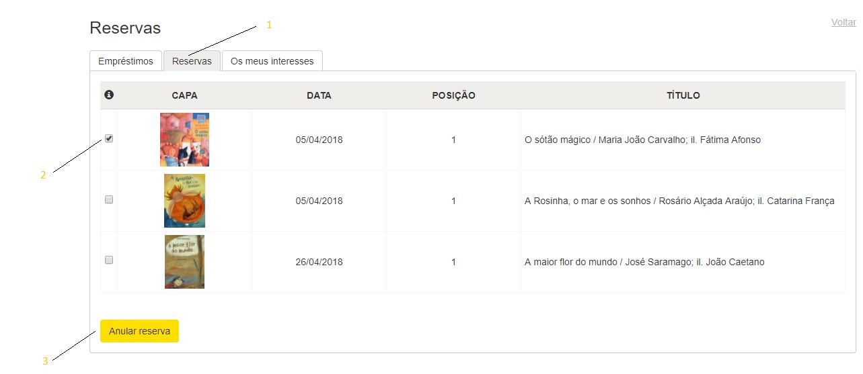The image size is (863, 374).
Task: Follow the Voltar link
Action: (x=843, y=22)
